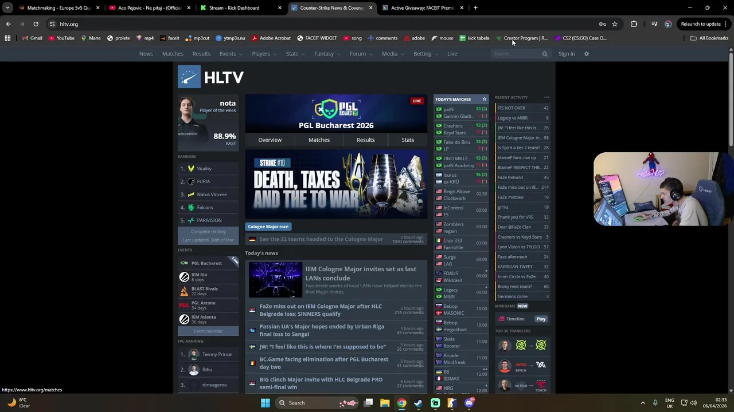The height and width of the screenshot is (412, 734).
Task: Expand the Media dropdown menu
Action: pos(393,54)
